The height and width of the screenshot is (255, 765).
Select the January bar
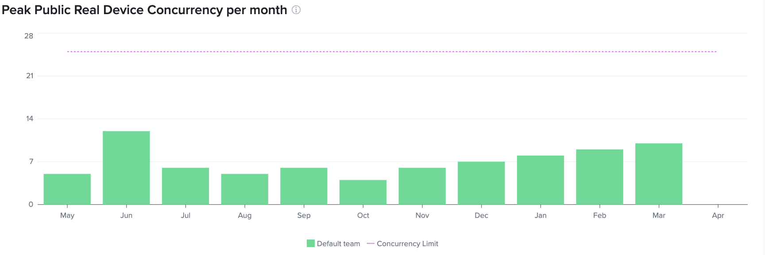click(x=541, y=180)
